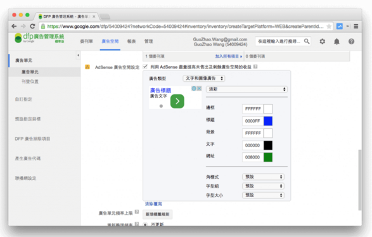Screen dimensions: 372x237
Task: Click the blue title color swatch
Action: (x=268, y=121)
